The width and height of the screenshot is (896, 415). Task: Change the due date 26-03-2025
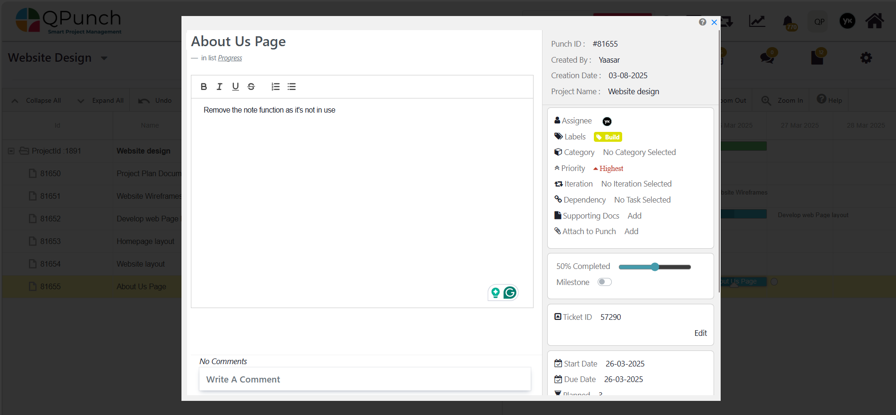tap(624, 380)
